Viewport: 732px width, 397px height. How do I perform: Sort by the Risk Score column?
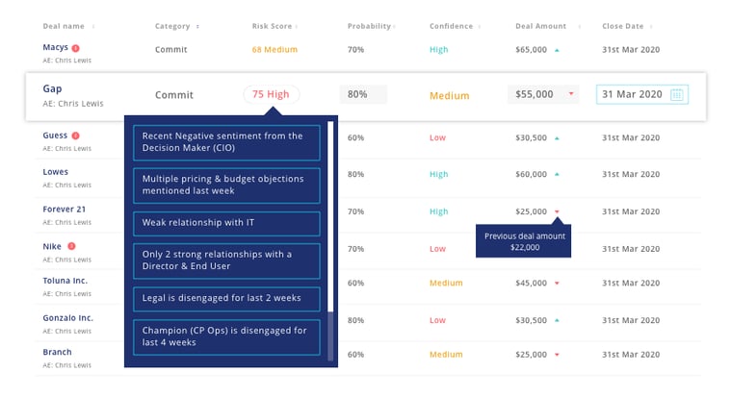click(x=297, y=27)
